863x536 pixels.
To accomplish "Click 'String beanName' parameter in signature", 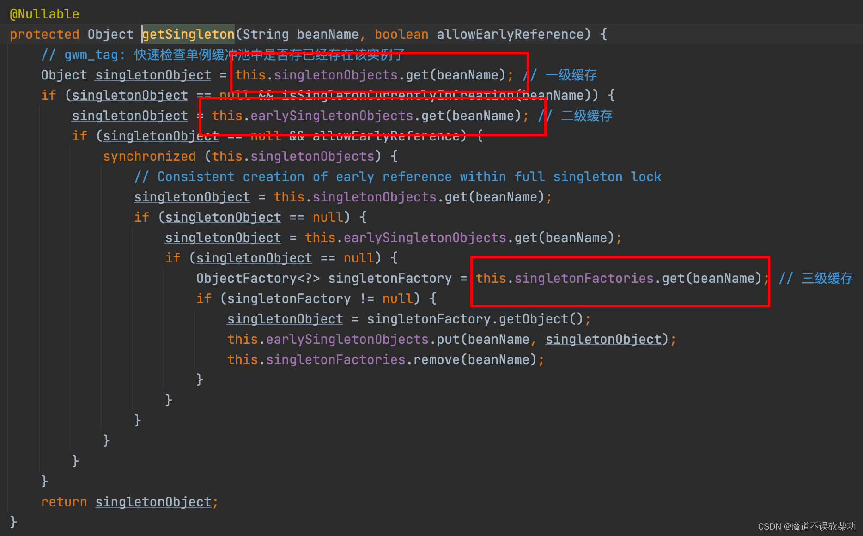I will pyautogui.click(x=301, y=35).
